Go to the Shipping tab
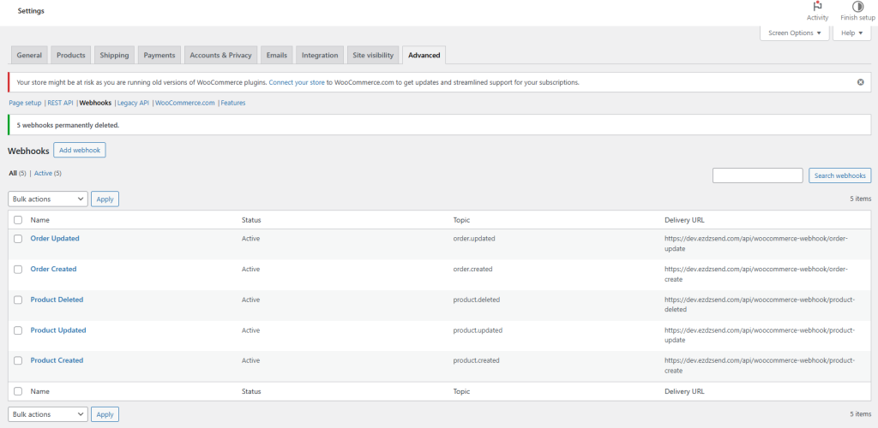 pyautogui.click(x=114, y=56)
